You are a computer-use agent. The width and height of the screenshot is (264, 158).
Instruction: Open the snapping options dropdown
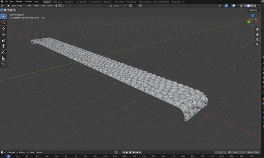click(x=135, y=6)
